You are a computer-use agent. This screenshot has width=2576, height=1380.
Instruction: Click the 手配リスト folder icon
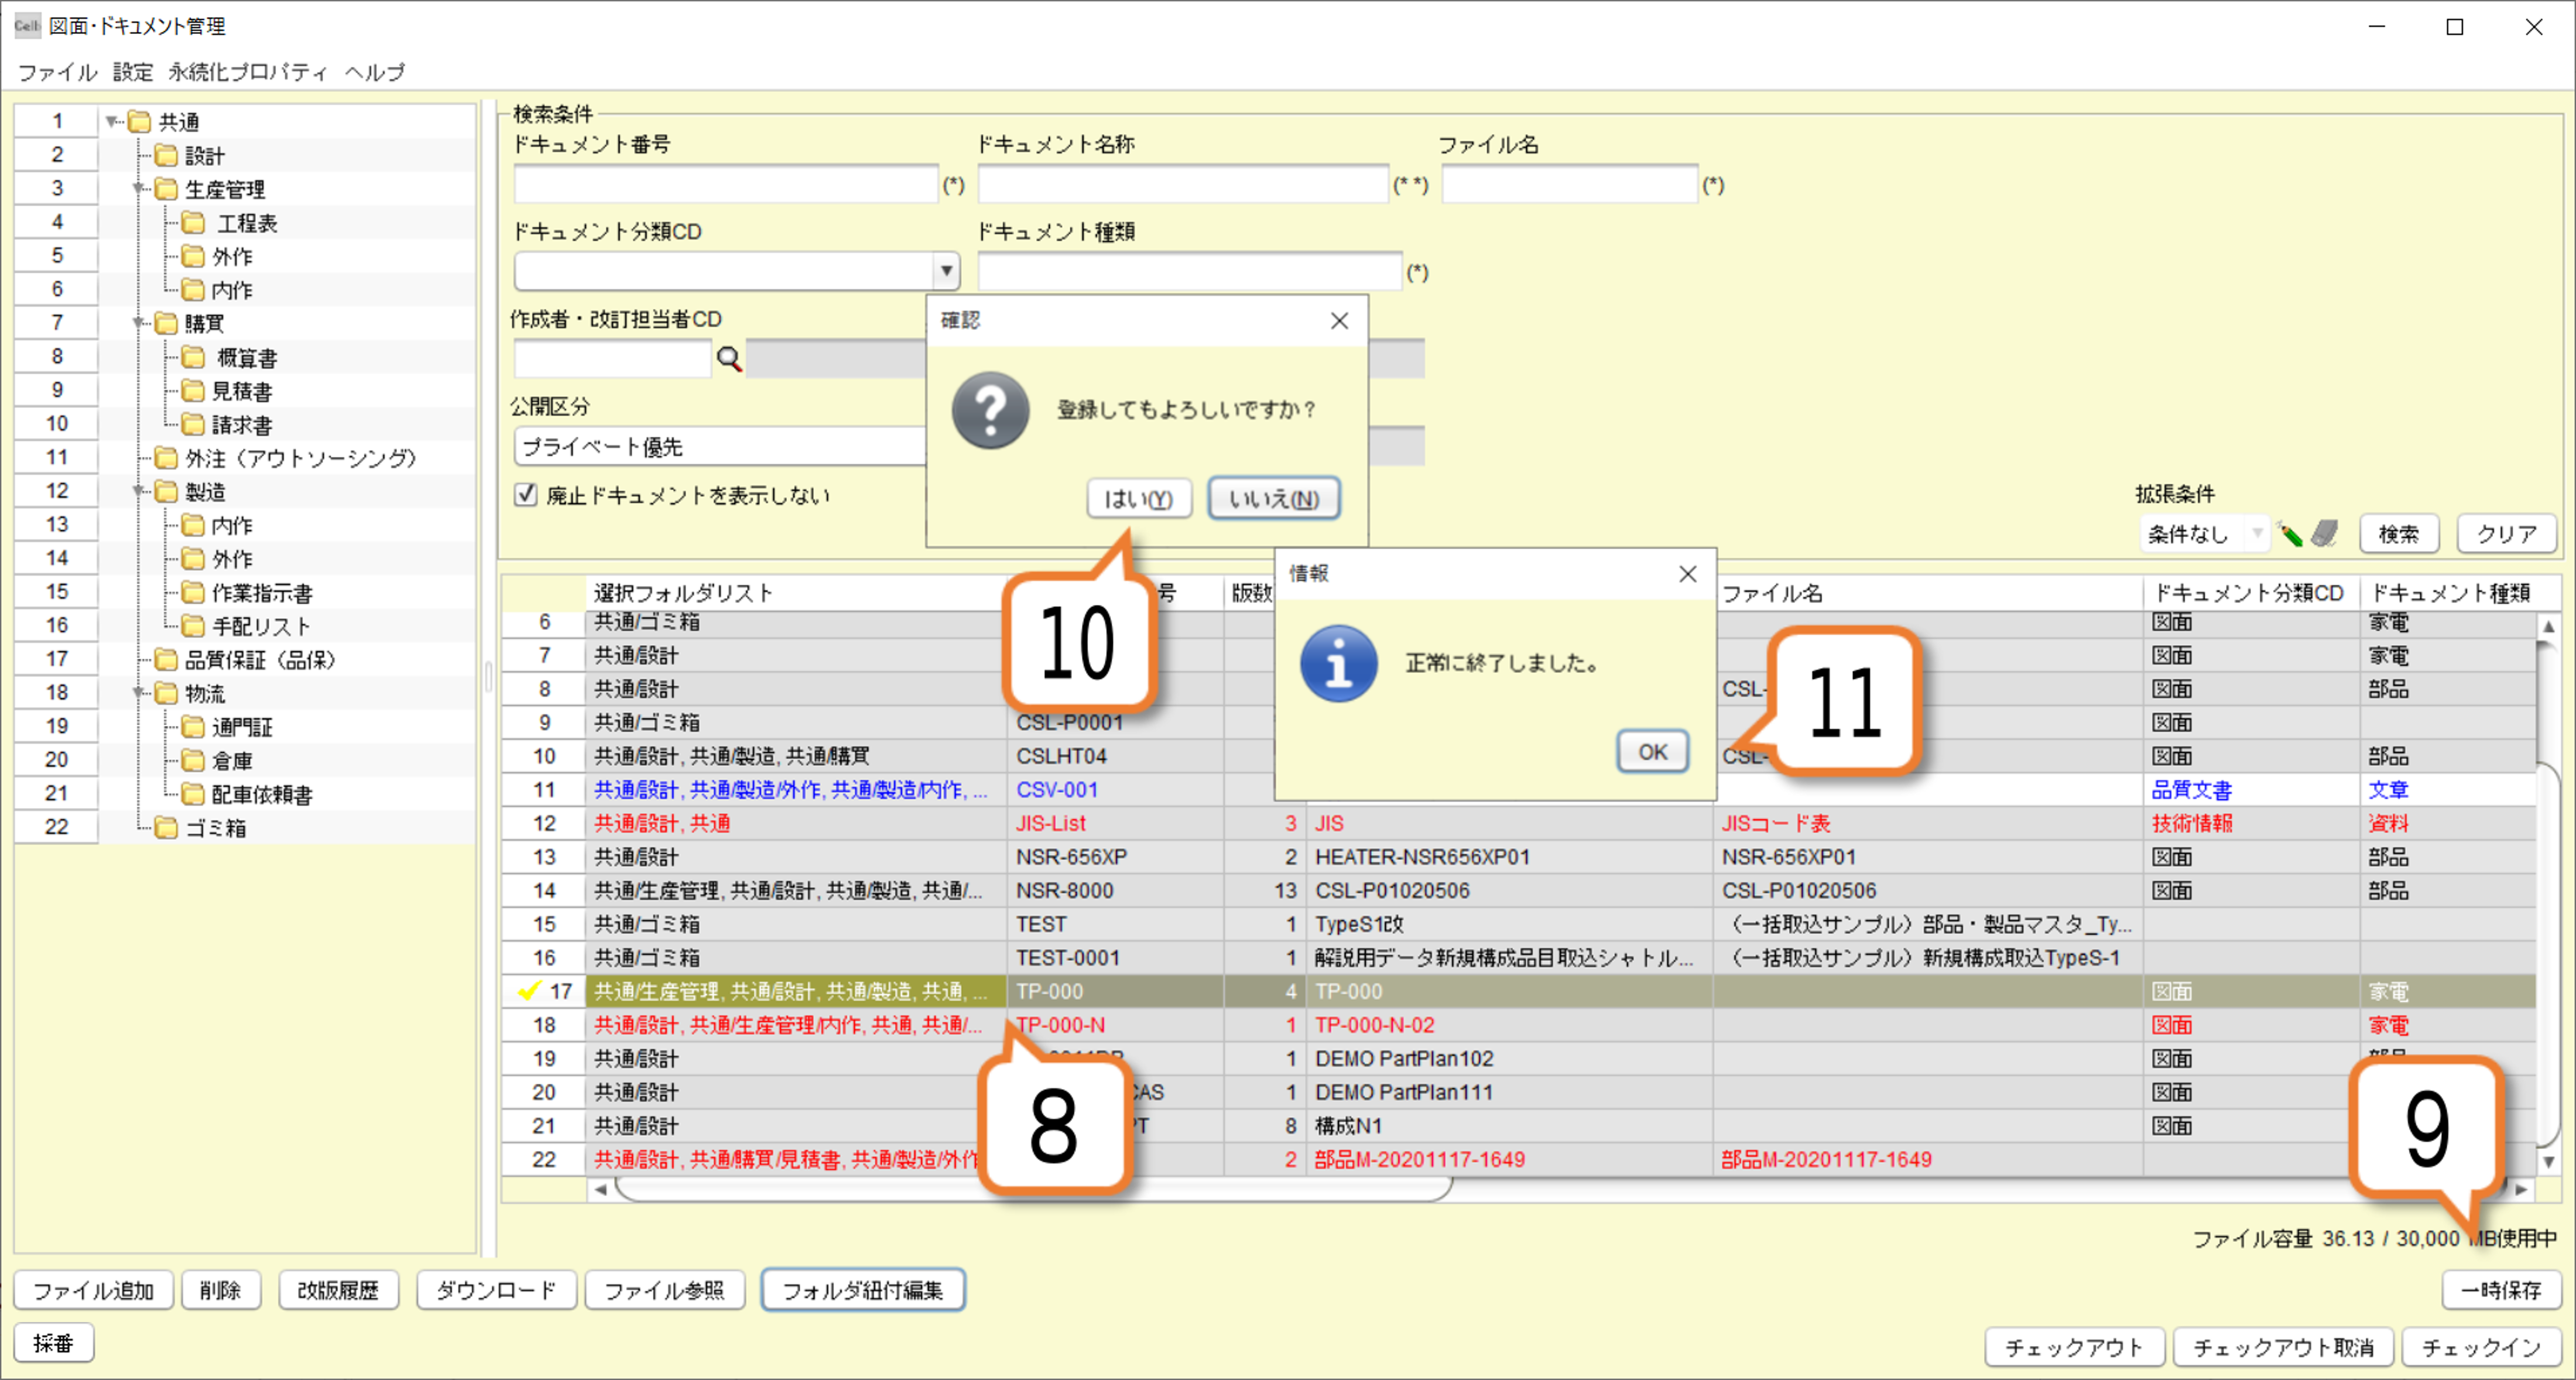[x=193, y=626]
